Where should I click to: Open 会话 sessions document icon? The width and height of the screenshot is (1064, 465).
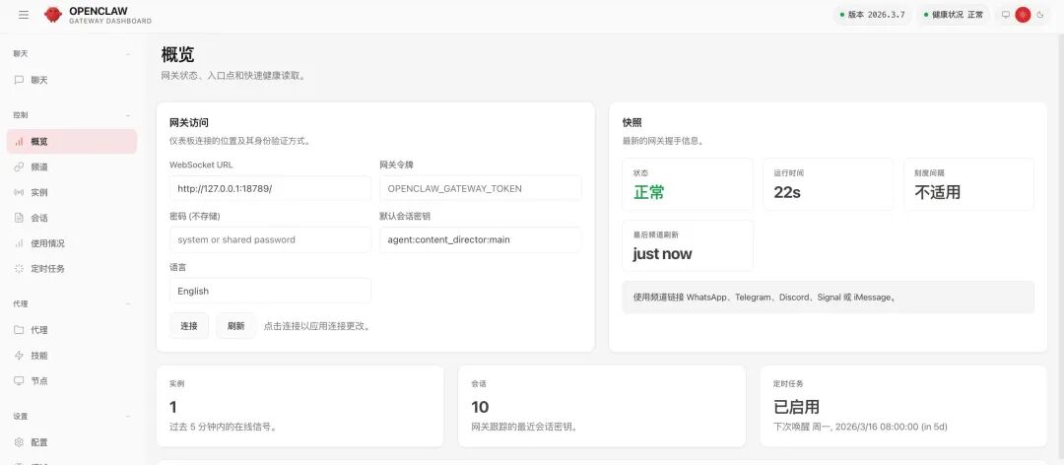click(x=19, y=218)
